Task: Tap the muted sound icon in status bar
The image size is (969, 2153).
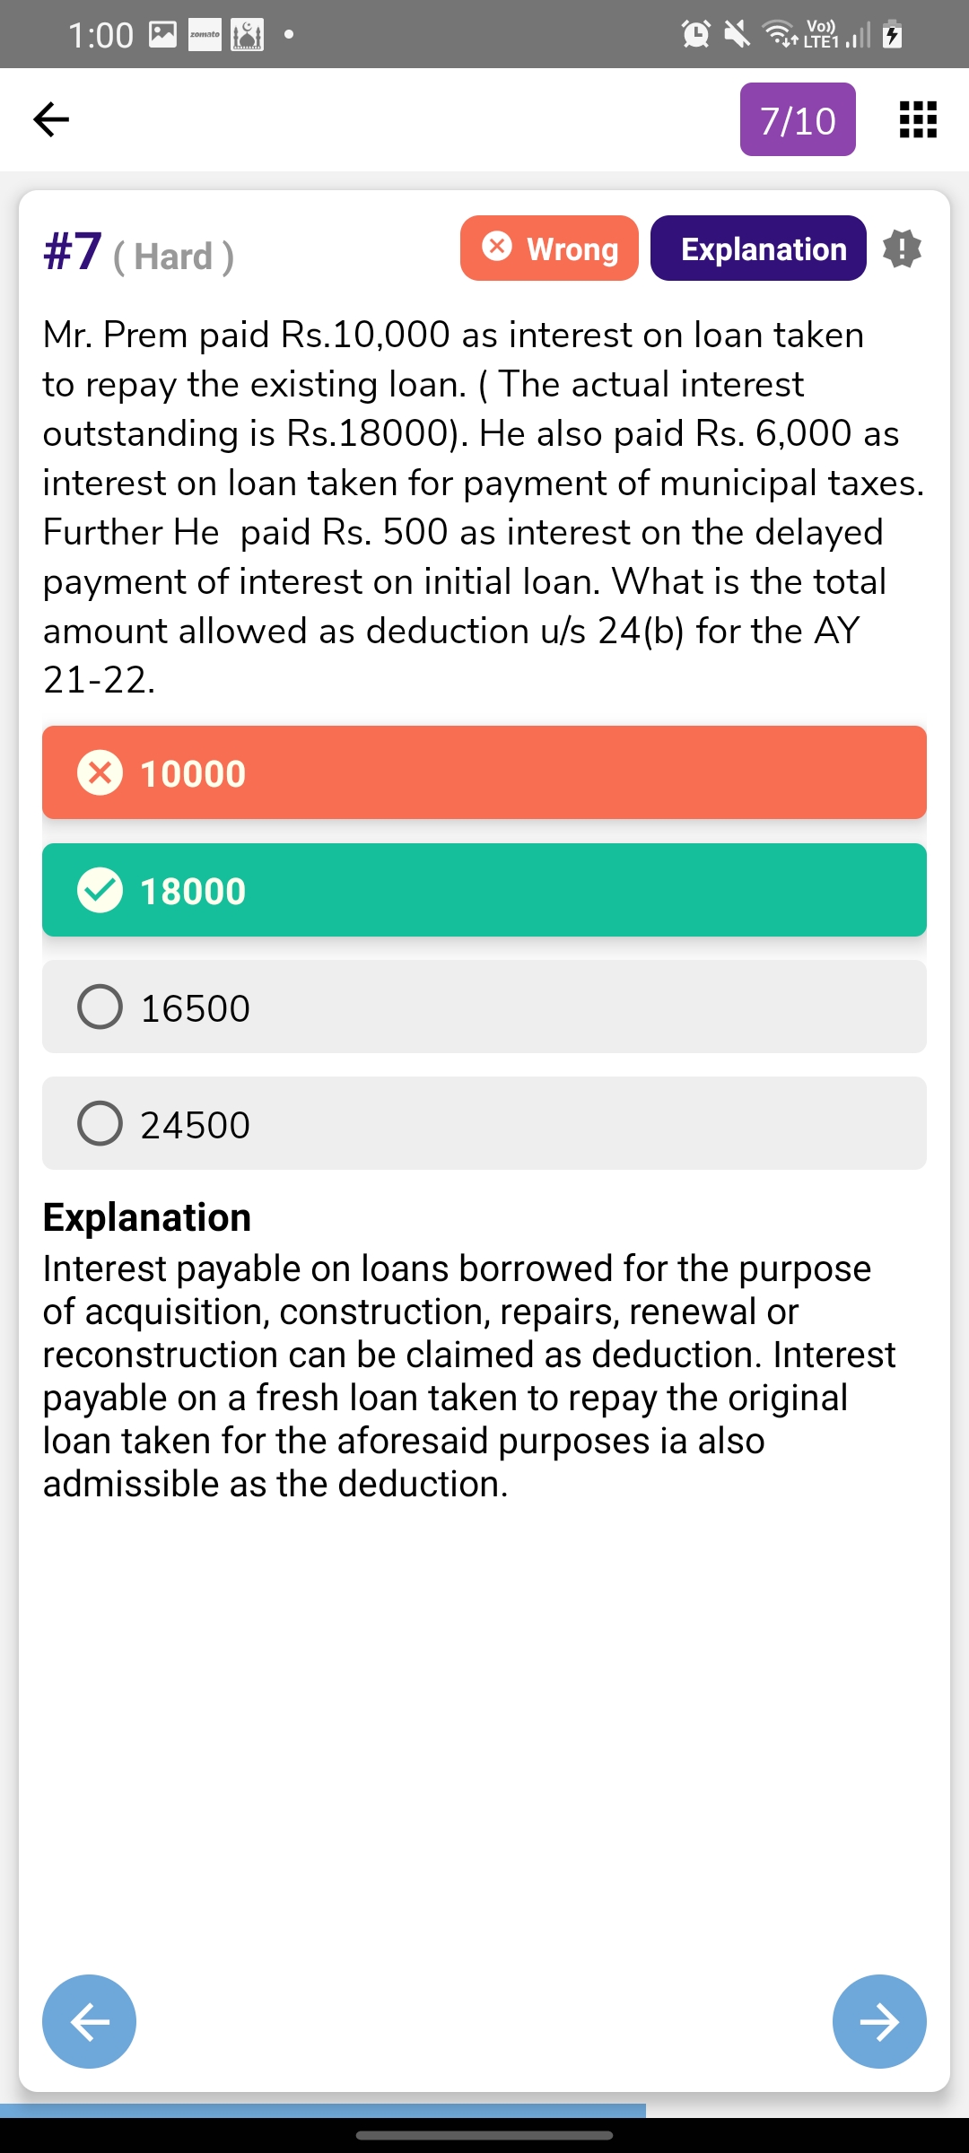Action: pos(737,34)
